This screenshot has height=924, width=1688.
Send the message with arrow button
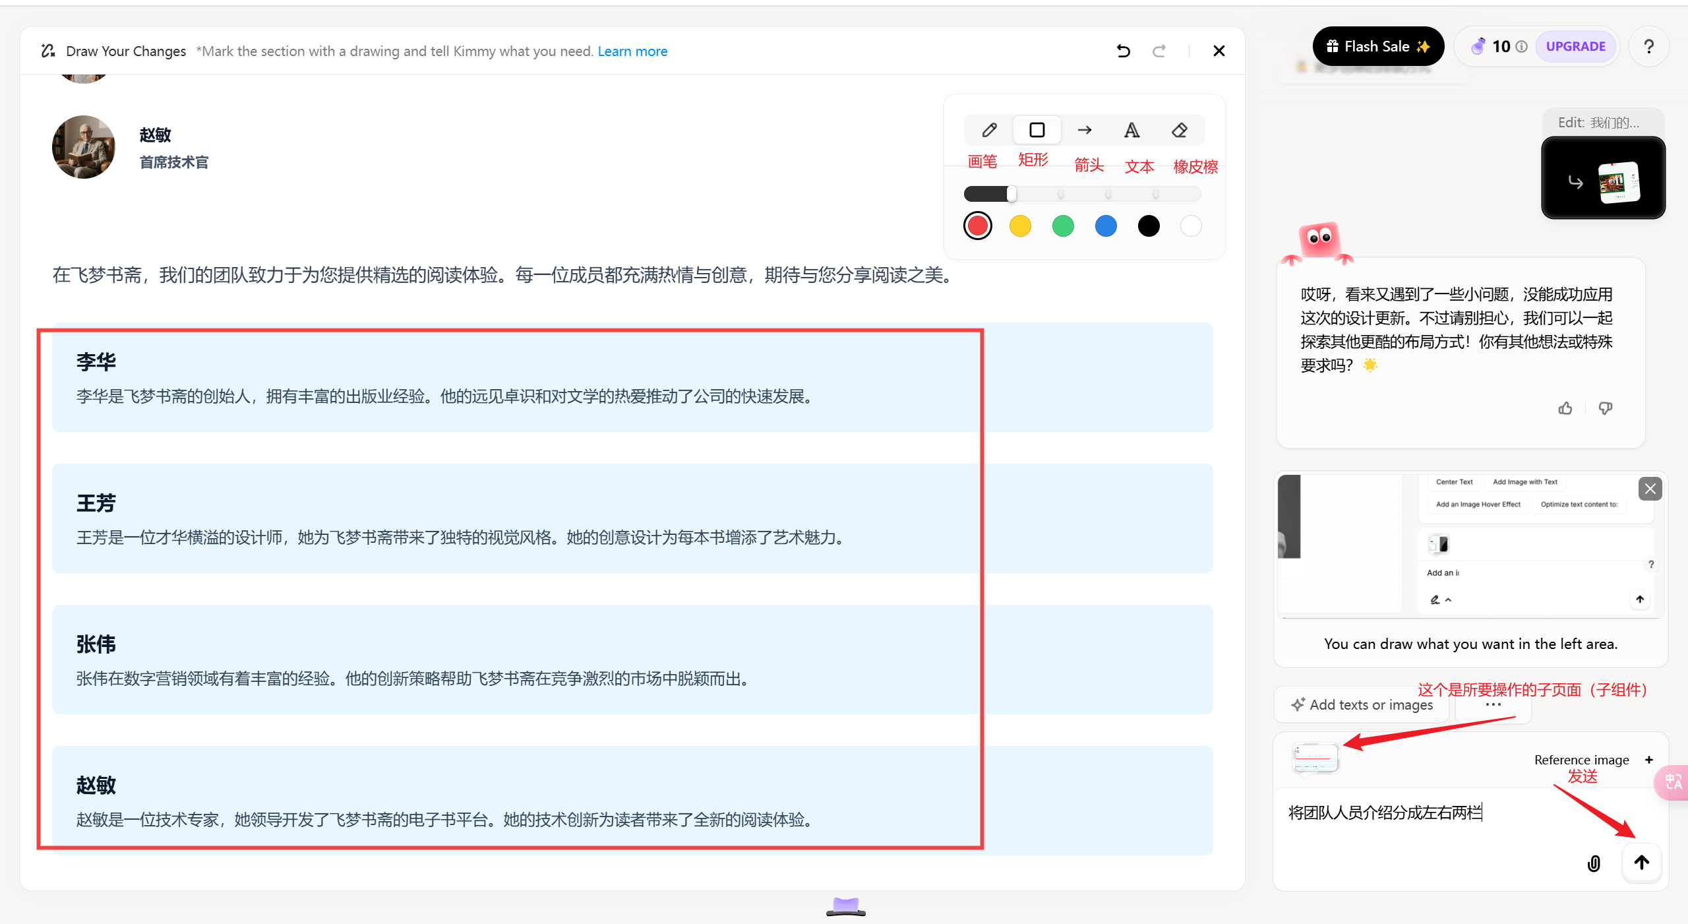[x=1641, y=862]
